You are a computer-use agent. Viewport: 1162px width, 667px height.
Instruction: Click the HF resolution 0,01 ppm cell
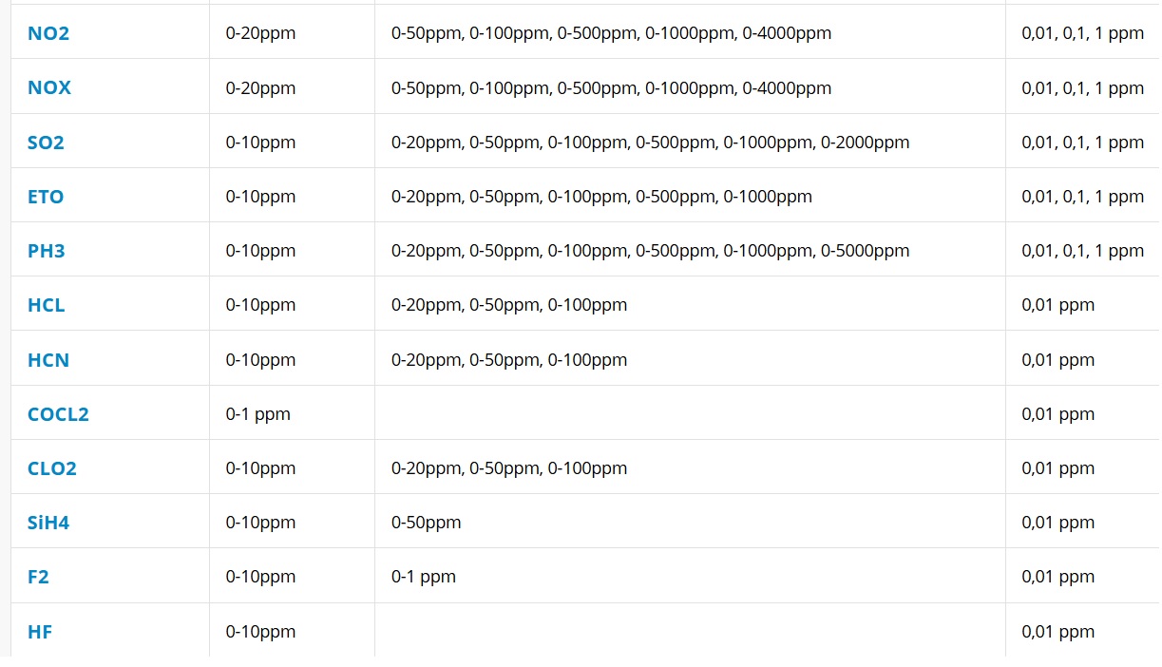pos(1057,632)
